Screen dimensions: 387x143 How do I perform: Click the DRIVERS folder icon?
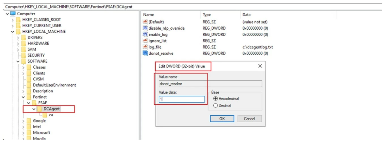[24, 37]
